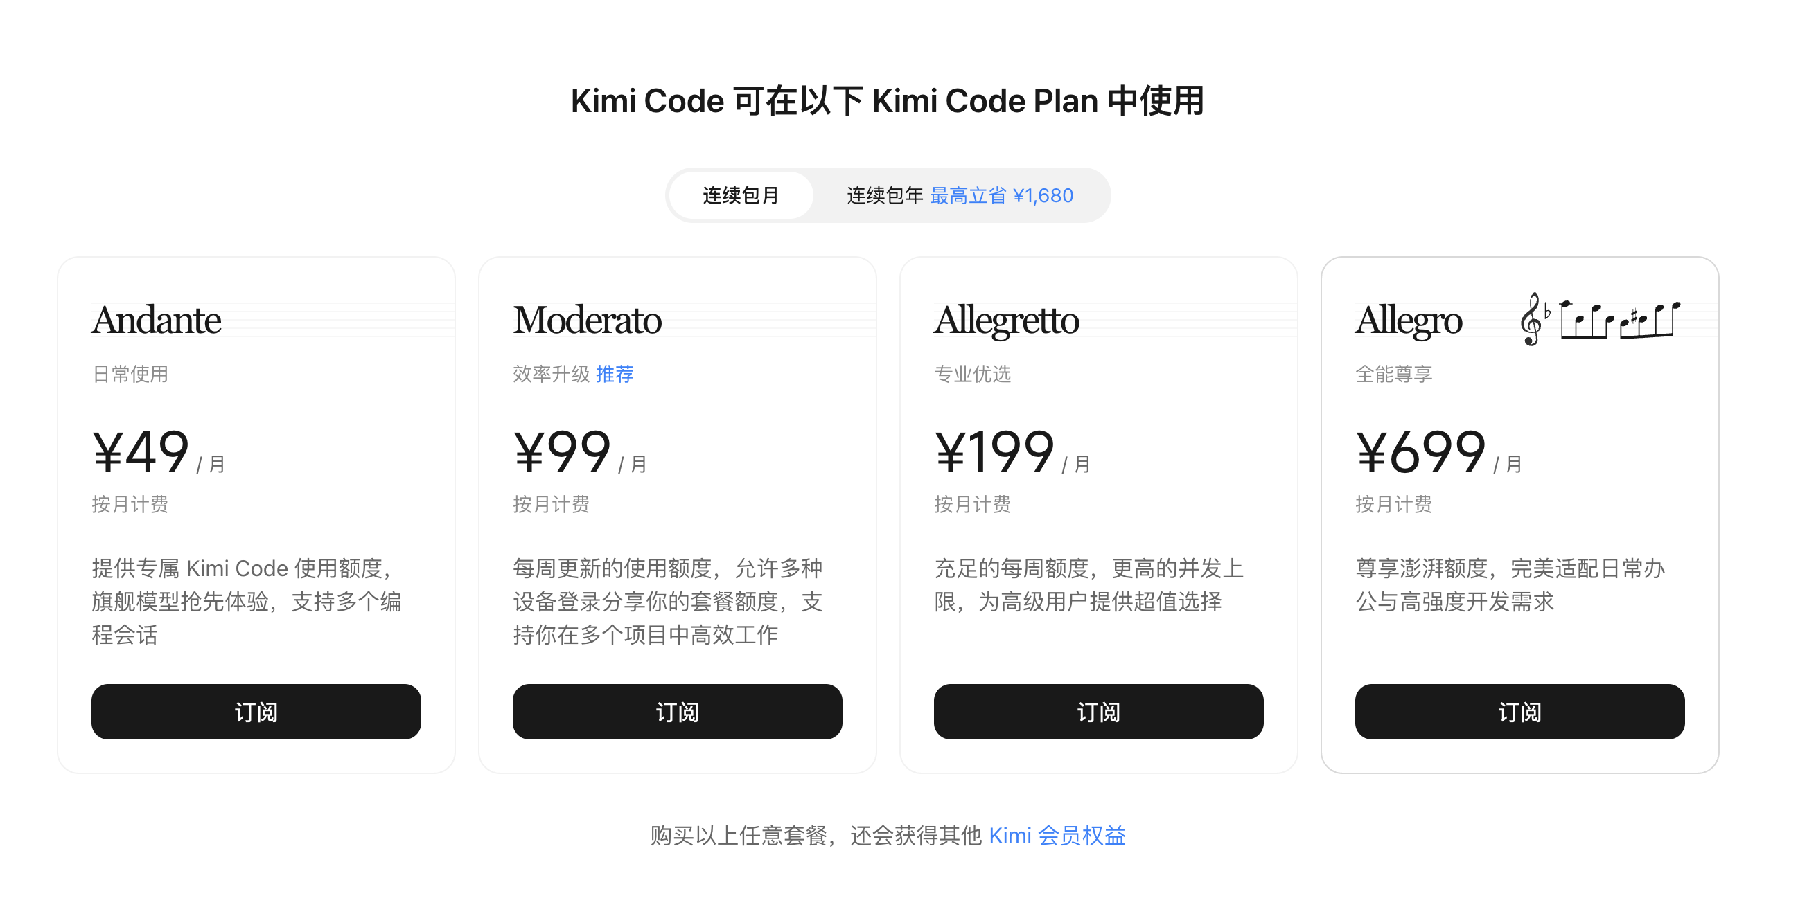The image size is (1807, 907).
Task: Subscribe to the Andante plan
Action: pyautogui.click(x=256, y=712)
